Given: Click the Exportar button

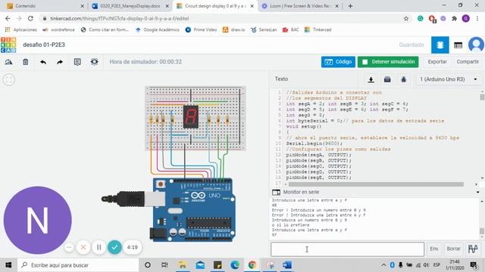Looking at the screenshot, I should (x=437, y=62).
